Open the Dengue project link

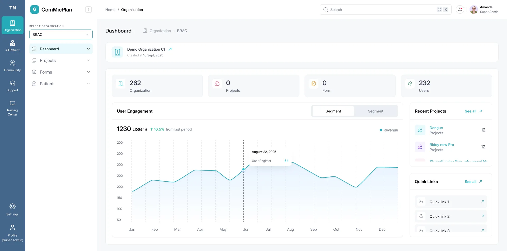click(436, 128)
